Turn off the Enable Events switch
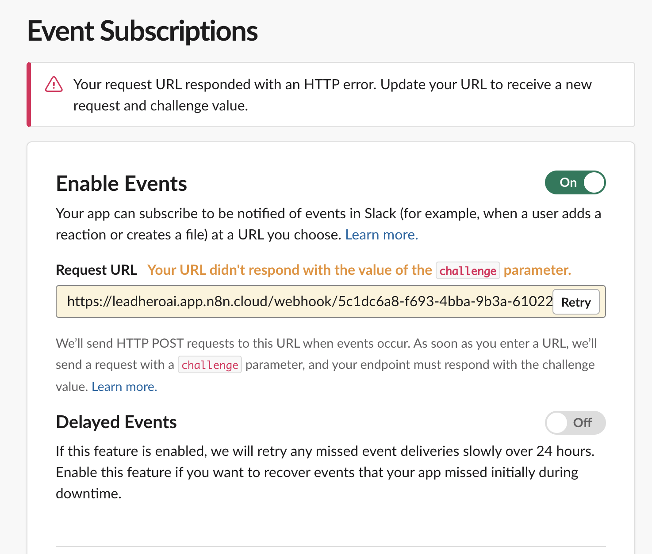This screenshot has height=554, width=652. (x=575, y=182)
